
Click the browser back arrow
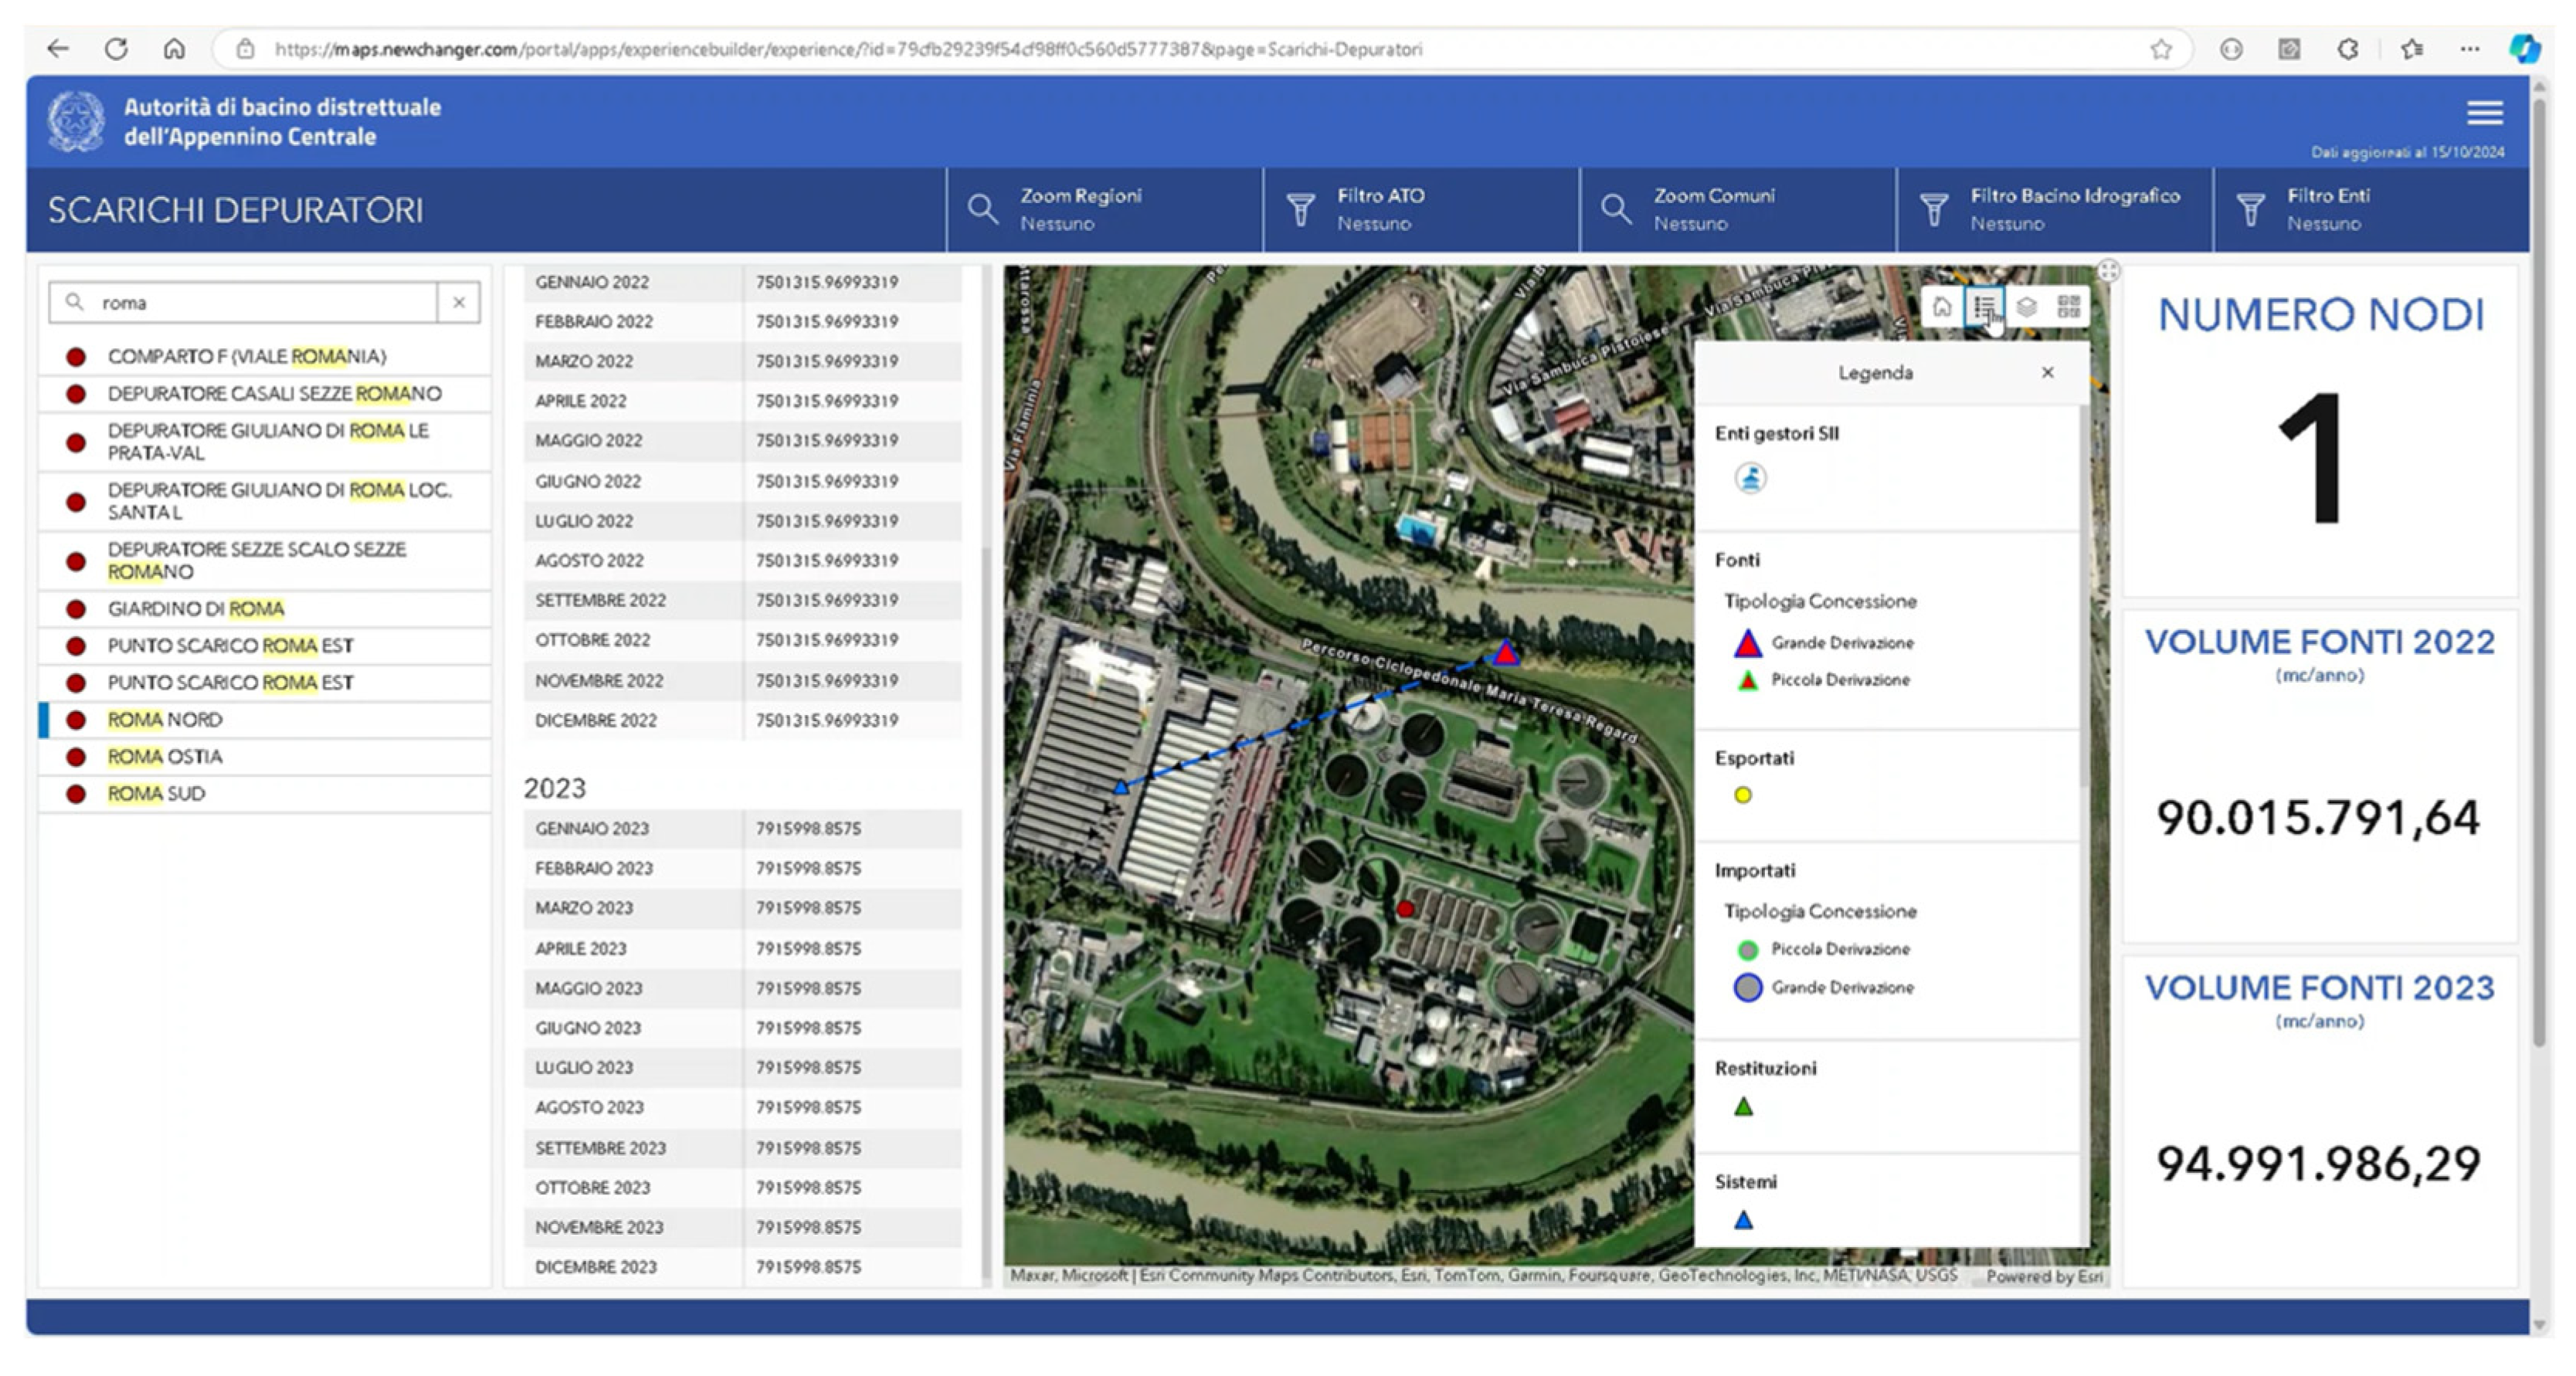pos(58,48)
